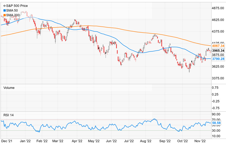Click the Sep '22 date axis label

tap(165, 141)
